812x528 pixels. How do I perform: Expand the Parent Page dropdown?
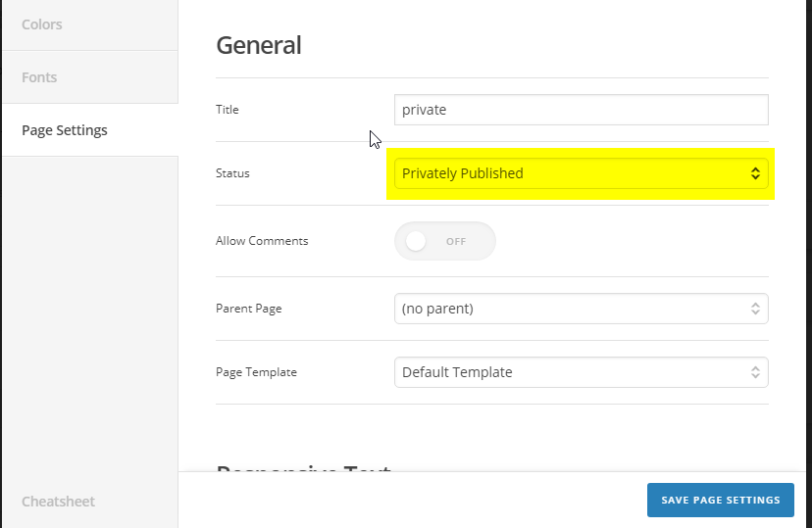tap(581, 309)
